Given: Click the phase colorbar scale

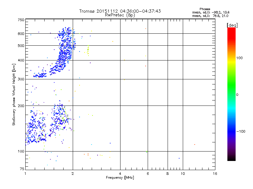Looking at the screenshot, I should coord(231,94).
